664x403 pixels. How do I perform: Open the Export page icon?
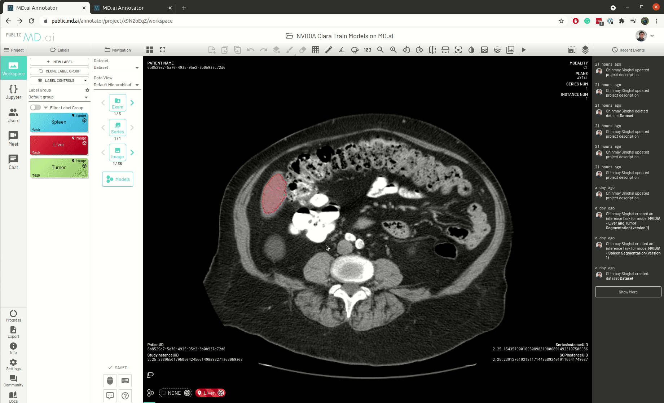click(13, 332)
